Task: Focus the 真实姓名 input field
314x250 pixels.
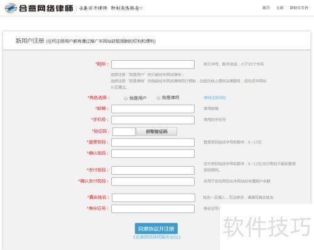Action: coord(153,197)
